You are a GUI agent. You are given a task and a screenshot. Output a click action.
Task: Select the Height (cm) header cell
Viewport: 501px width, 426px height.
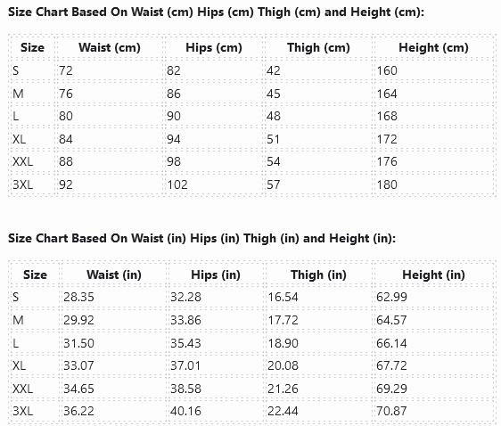click(x=433, y=47)
